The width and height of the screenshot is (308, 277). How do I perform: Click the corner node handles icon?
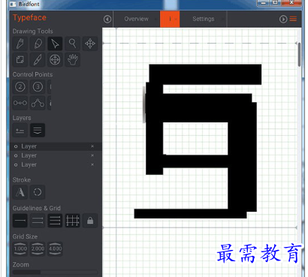(38, 103)
